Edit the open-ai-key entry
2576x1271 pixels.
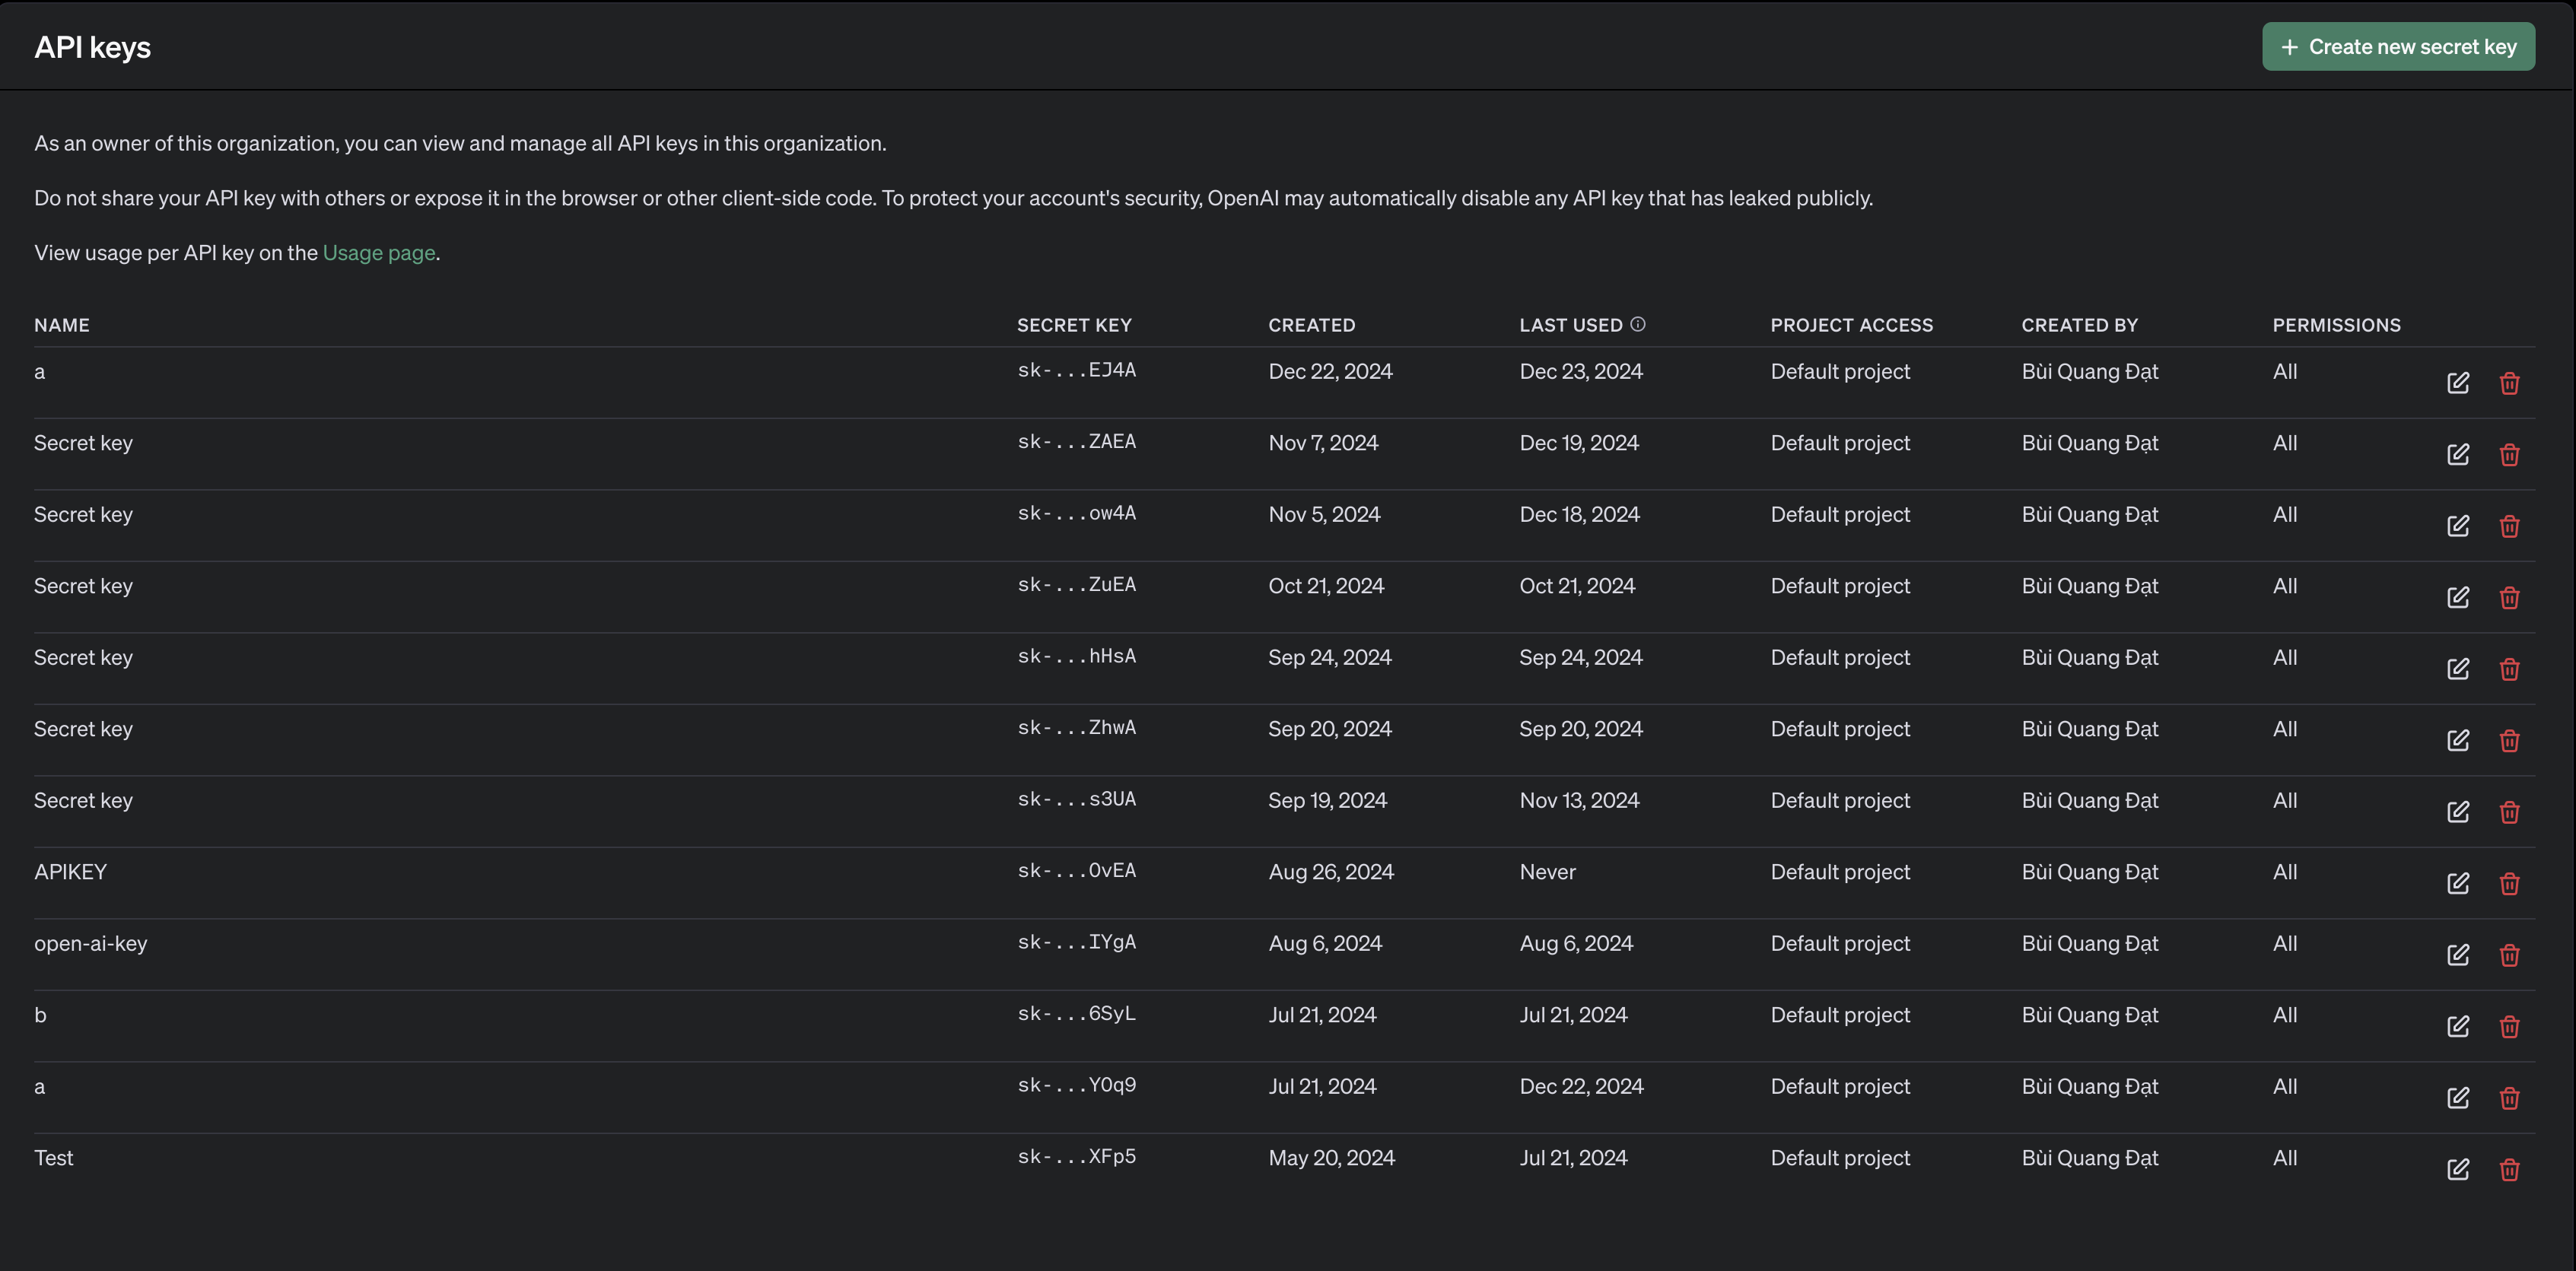pos(2458,955)
